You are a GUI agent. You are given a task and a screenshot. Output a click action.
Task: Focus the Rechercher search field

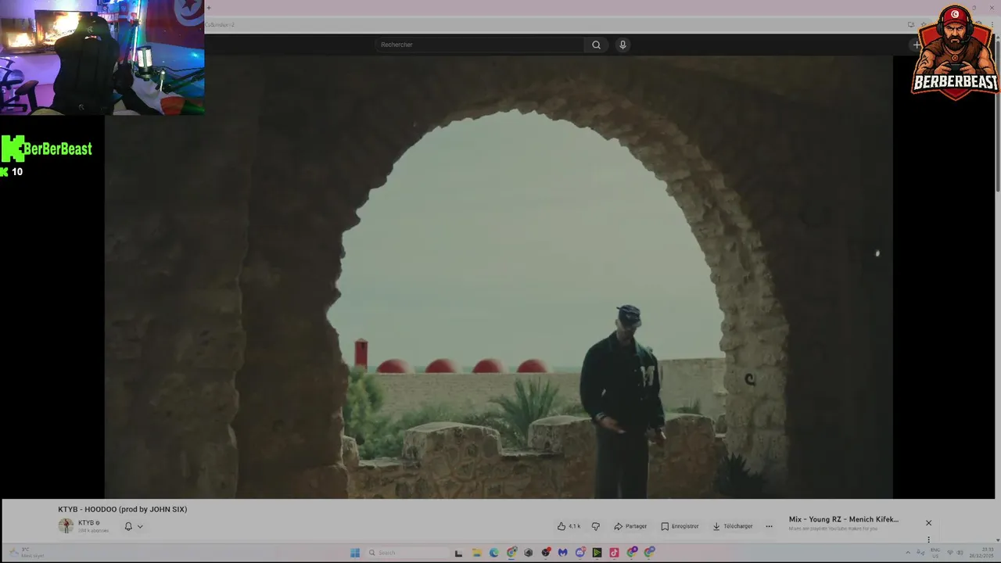click(x=481, y=45)
